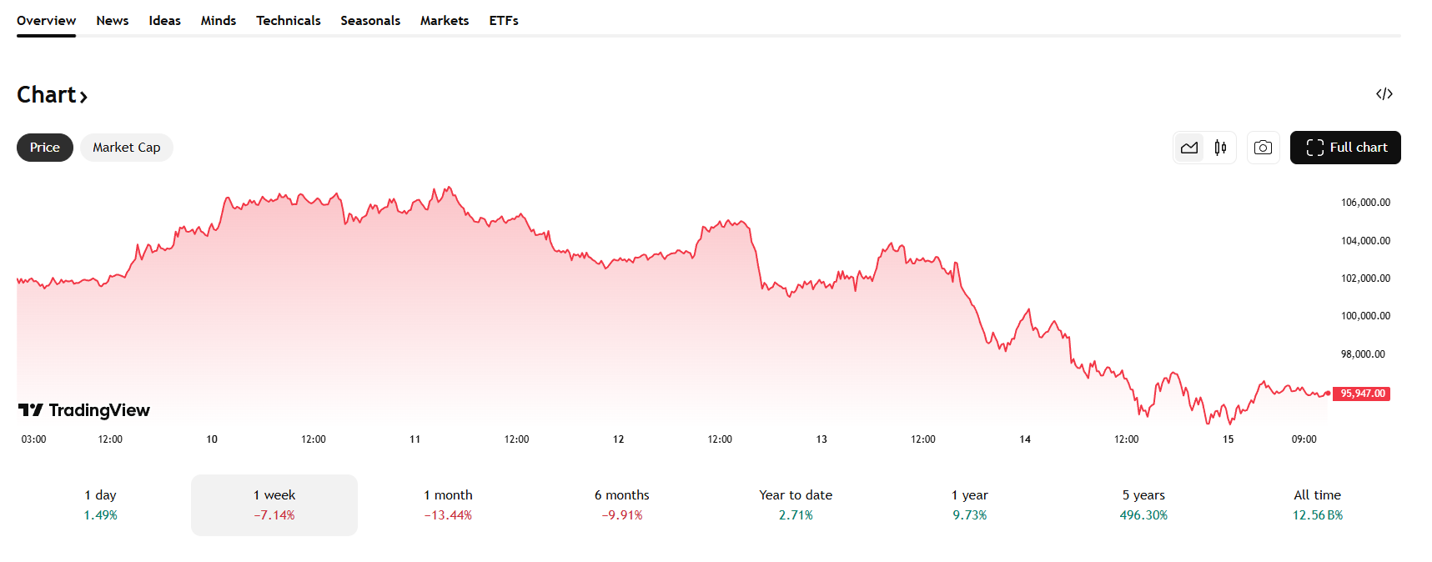The height and width of the screenshot is (562, 1432).
Task: Click the 95,947.00 price label
Action: click(x=1362, y=393)
